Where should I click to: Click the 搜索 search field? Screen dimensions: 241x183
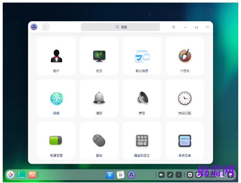click(x=120, y=27)
